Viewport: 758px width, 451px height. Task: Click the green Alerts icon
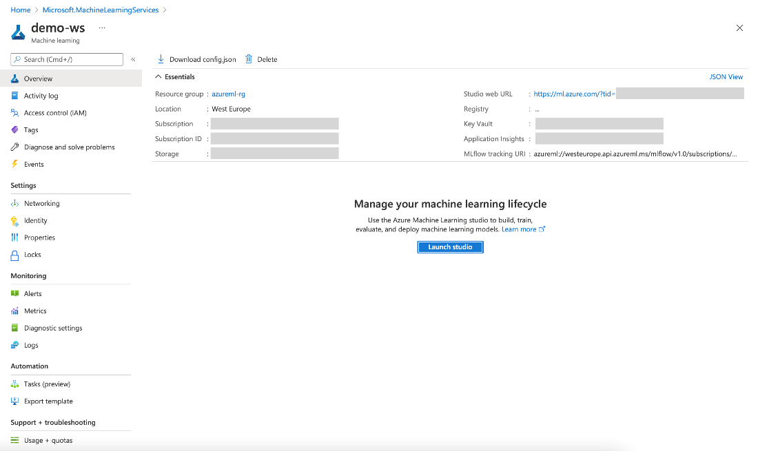click(15, 293)
